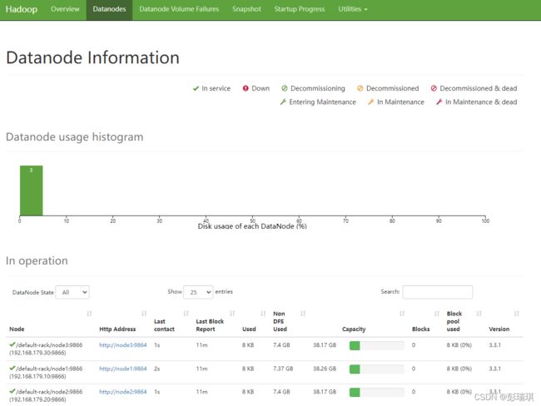Screen dimensions: 541x406
Task: Click the 2s last contact value
Action: click(157, 369)
